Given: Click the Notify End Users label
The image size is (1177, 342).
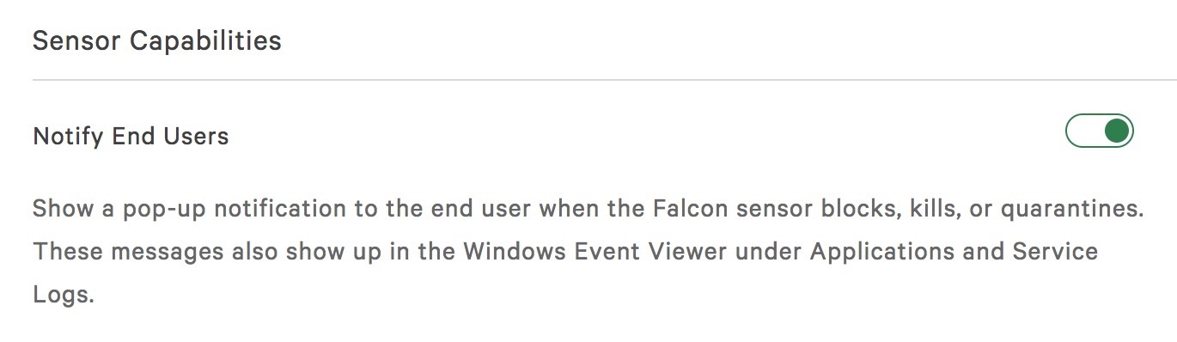Looking at the screenshot, I should tap(131, 136).
